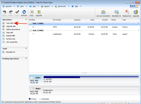Click the Copy toolbar icon
The width and height of the screenshot is (141, 104).
[32, 12]
